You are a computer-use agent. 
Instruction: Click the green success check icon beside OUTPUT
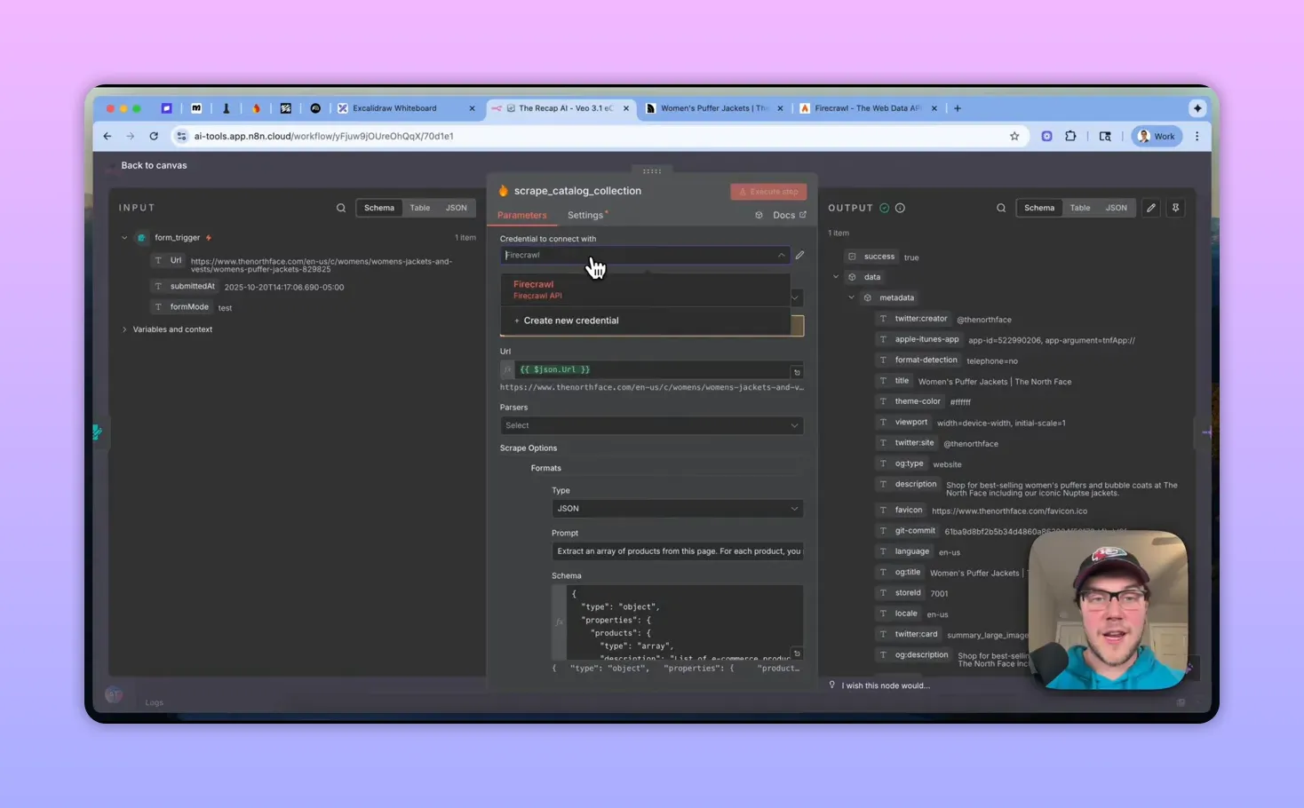point(884,208)
